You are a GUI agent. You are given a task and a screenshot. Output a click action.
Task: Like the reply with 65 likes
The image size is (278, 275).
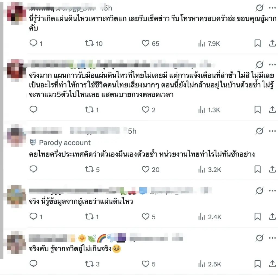point(150,43)
